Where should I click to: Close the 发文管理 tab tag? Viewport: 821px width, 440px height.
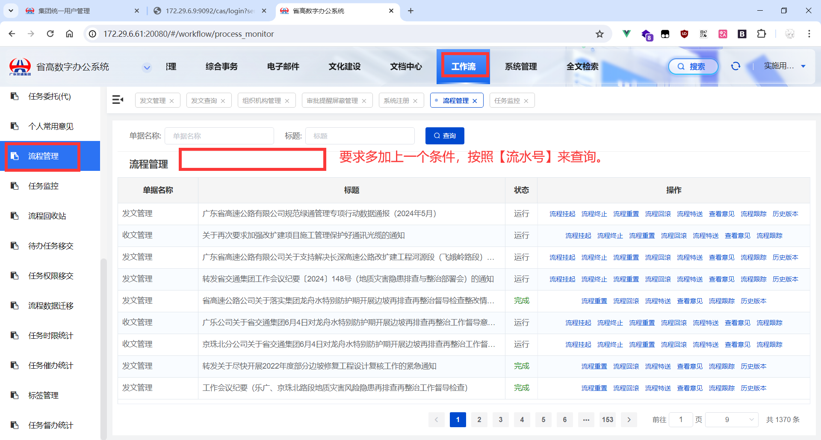(x=172, y=101)
